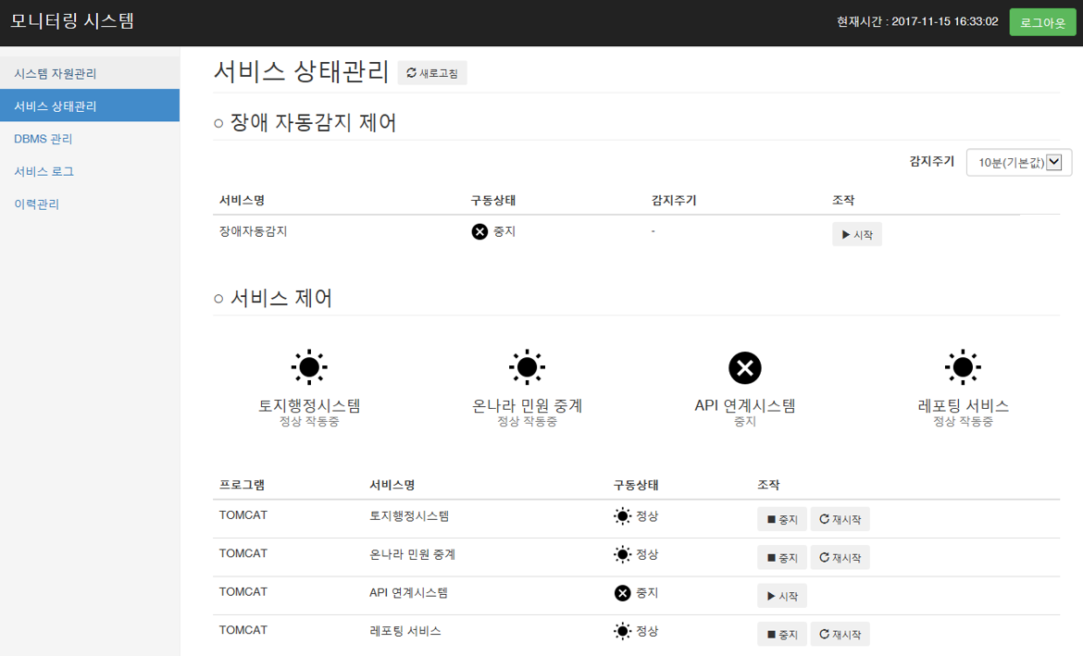
Task: Click sun status icon in 토지행정시스템 table row
Action: [622, 515]
